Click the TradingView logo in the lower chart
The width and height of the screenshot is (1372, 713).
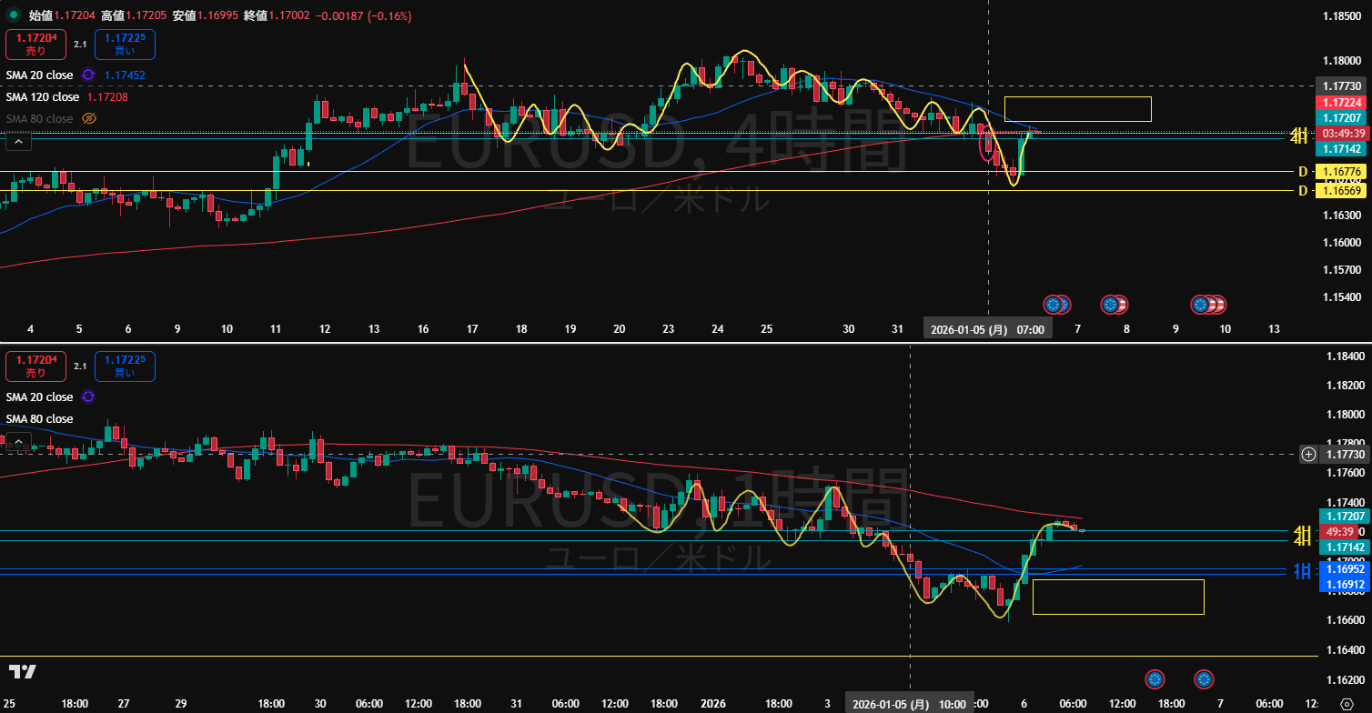tap(23, 672)
